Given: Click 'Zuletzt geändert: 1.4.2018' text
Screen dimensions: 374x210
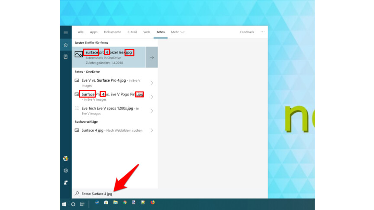Looking at the screenshot, I should pyautogui.click(x=104, y=63).
